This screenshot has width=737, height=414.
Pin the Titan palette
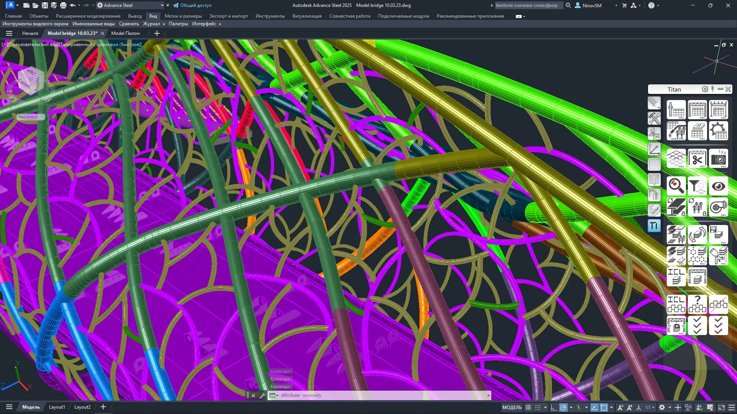tap(713, 89)
